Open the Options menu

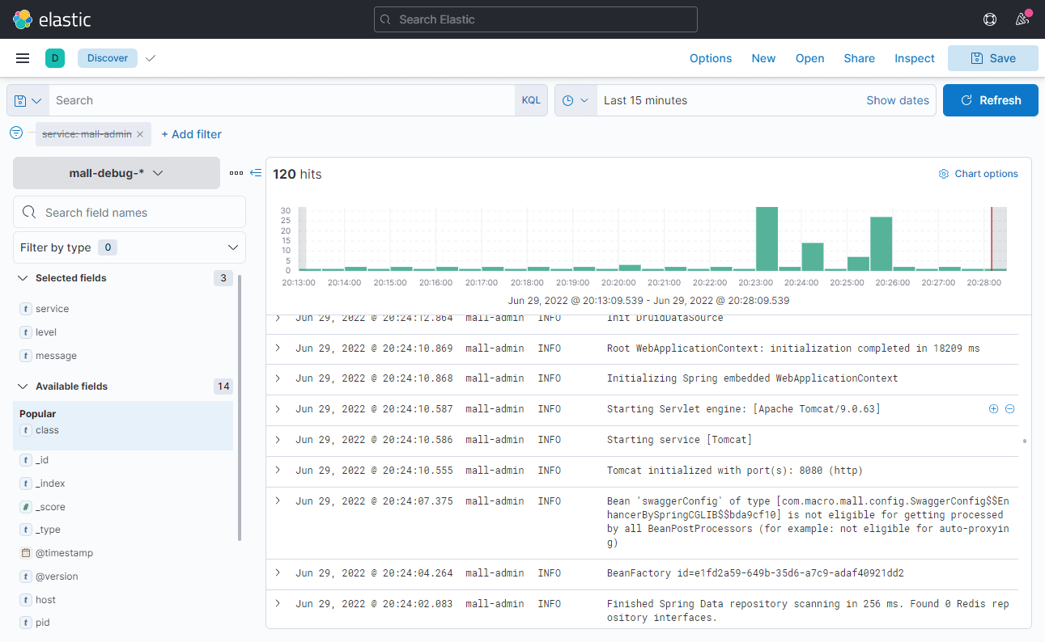pyautogui.click(x=711, y=58)
